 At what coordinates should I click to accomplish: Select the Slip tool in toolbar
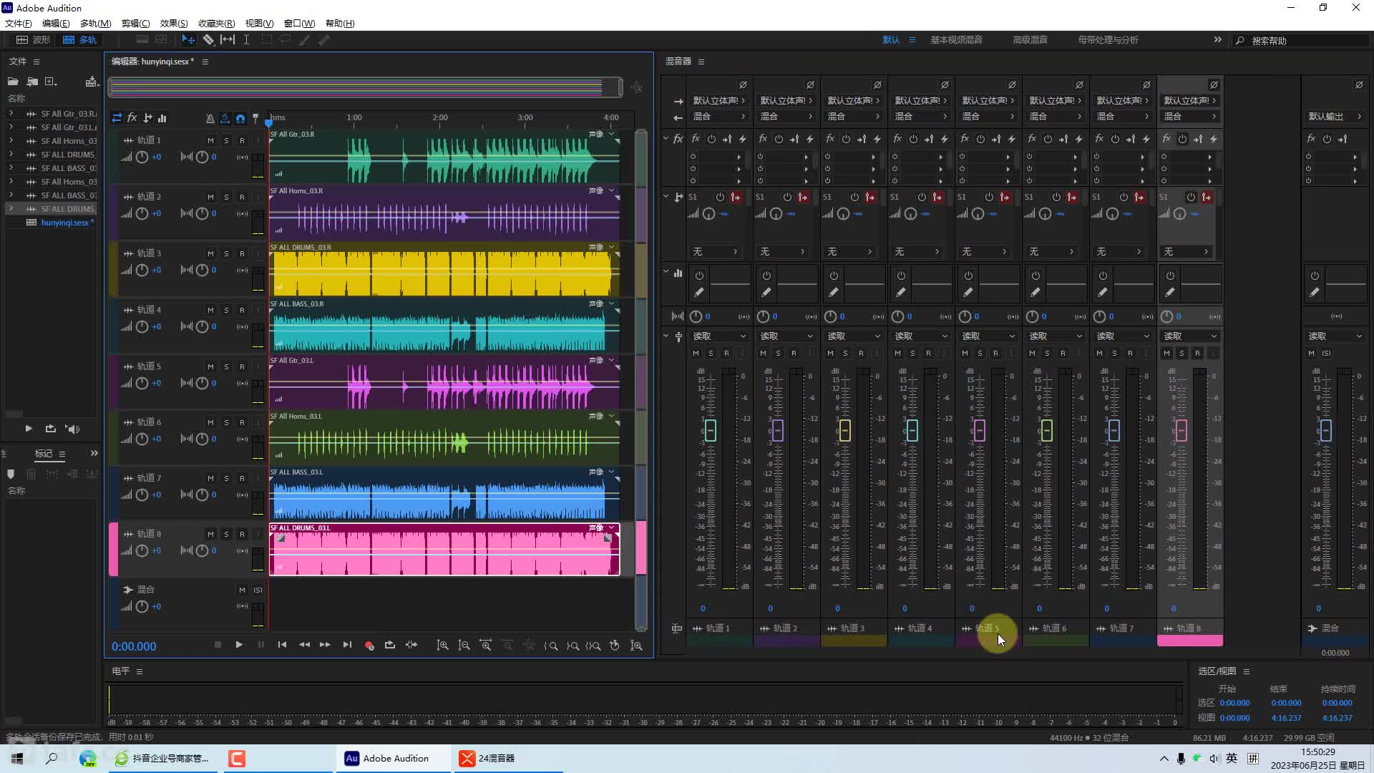228,40
